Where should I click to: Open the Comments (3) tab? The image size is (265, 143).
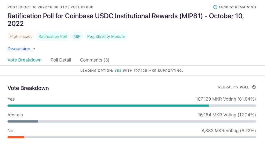point(94,60)
